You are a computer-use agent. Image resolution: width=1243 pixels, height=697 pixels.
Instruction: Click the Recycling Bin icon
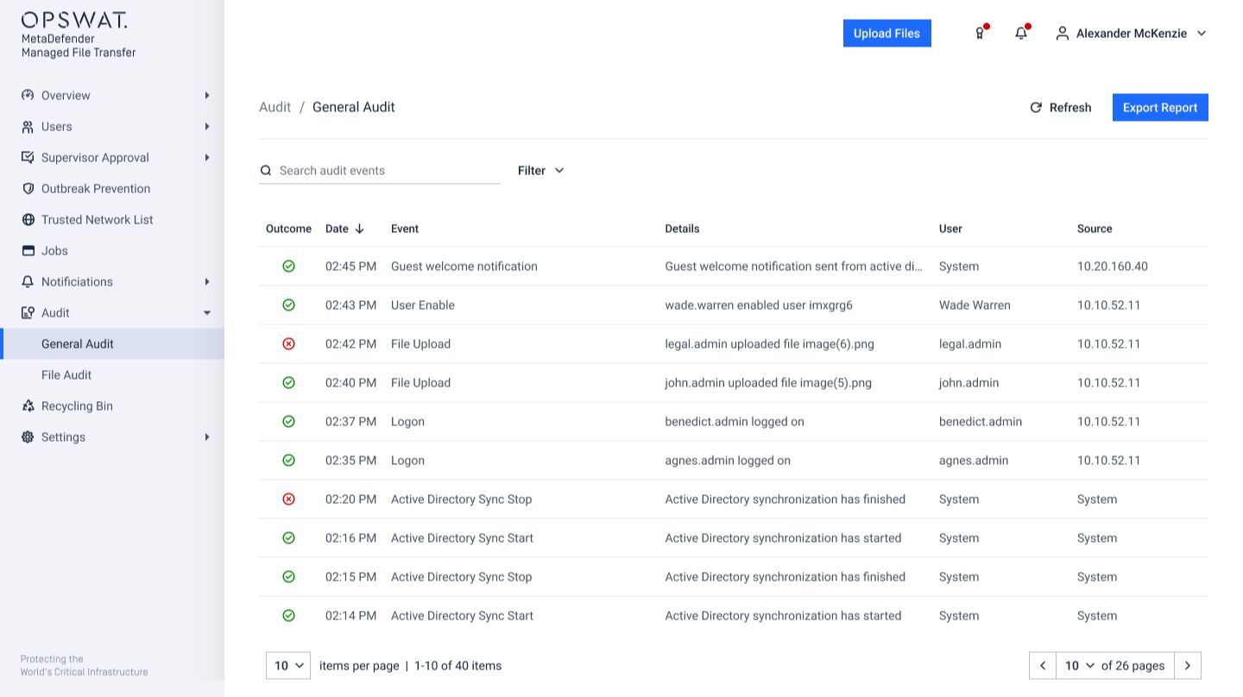click(x=28, y=405)
